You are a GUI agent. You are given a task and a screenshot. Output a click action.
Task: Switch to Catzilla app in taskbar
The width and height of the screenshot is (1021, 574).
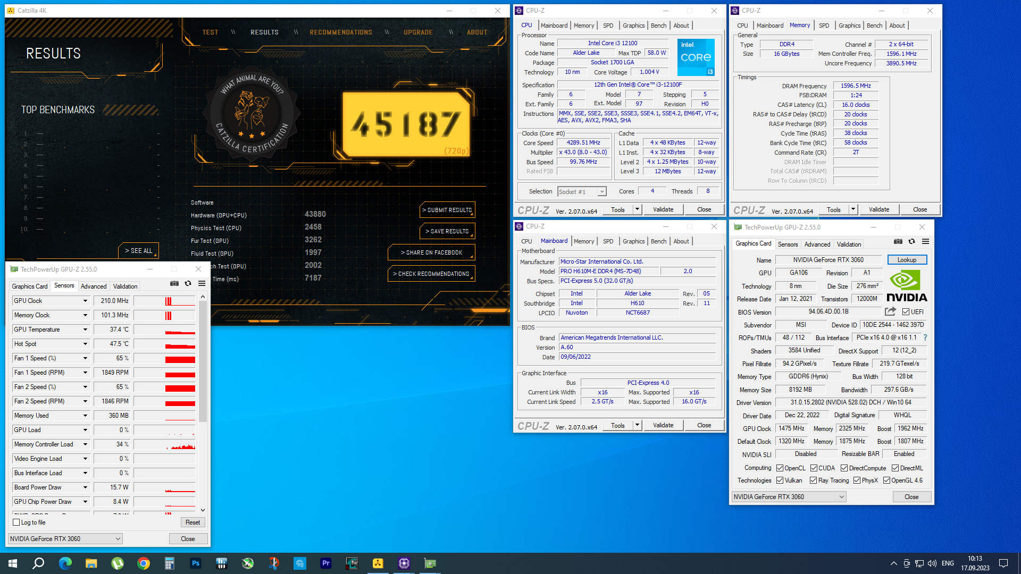coord(378,563)
